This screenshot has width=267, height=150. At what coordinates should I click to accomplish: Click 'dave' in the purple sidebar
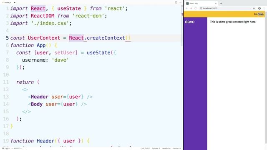point(190,22)
